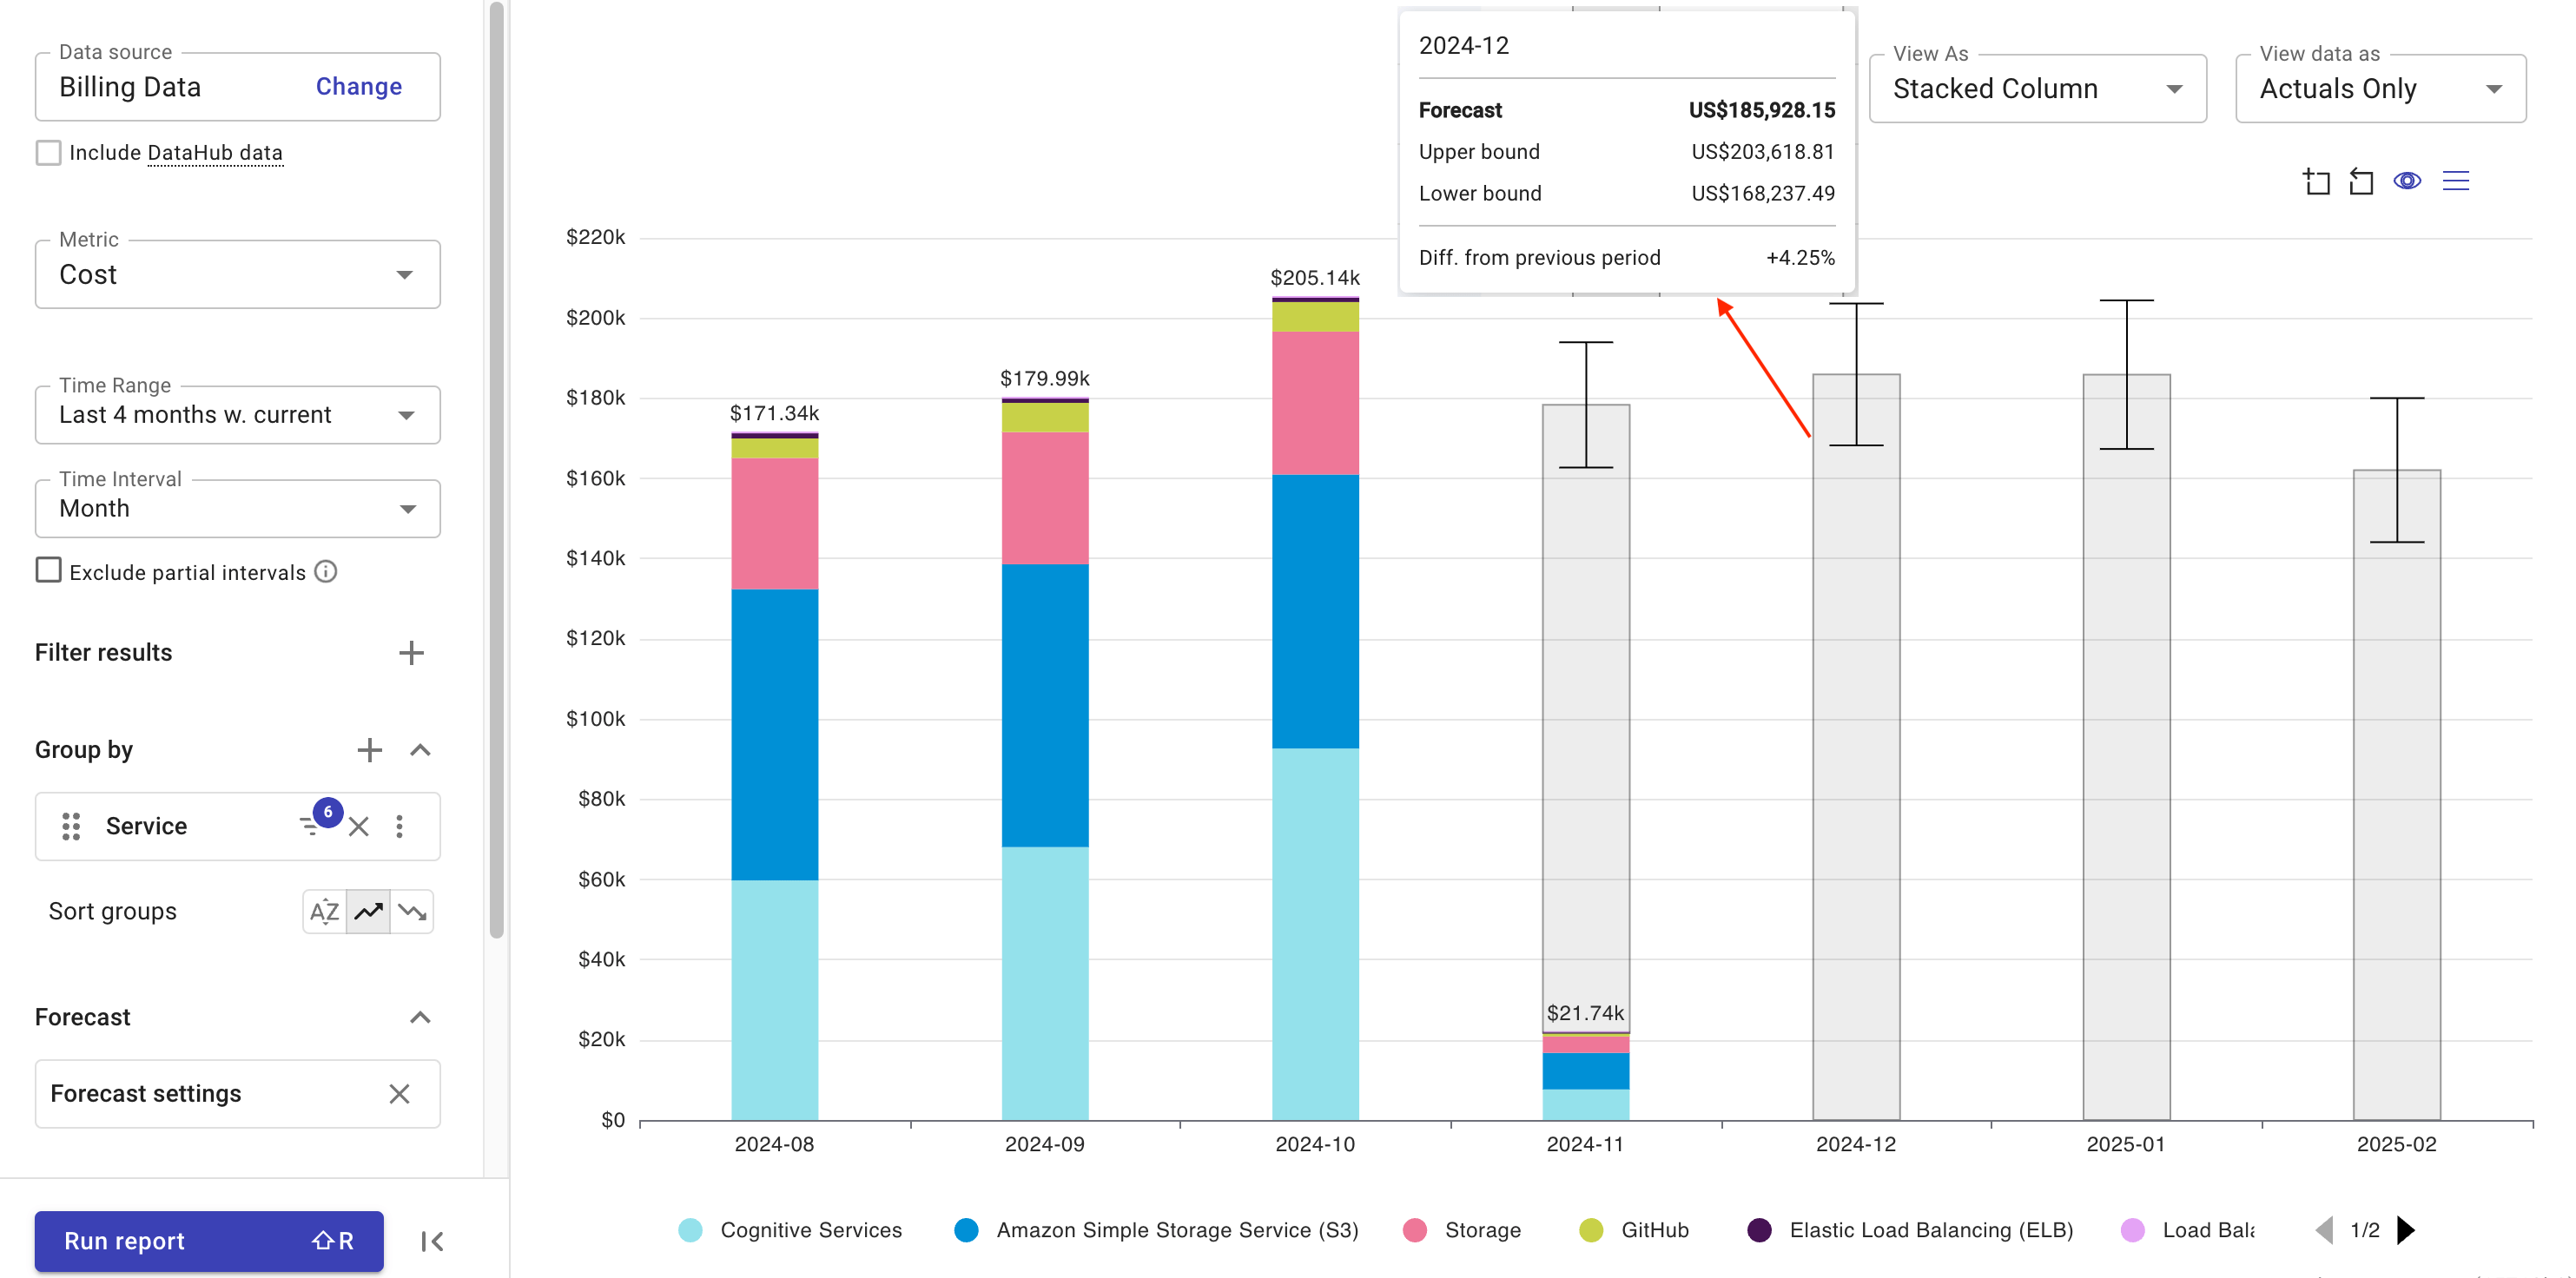Check the Exclude partial intervals checkbox
The width and height of the screenshot is (2576, 1278).
click(x=48, y=570)
